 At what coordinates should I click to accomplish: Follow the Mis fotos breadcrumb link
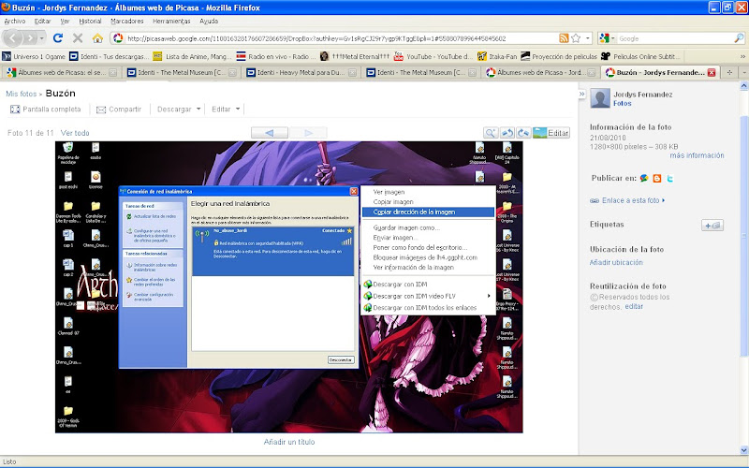coord(21,94)
